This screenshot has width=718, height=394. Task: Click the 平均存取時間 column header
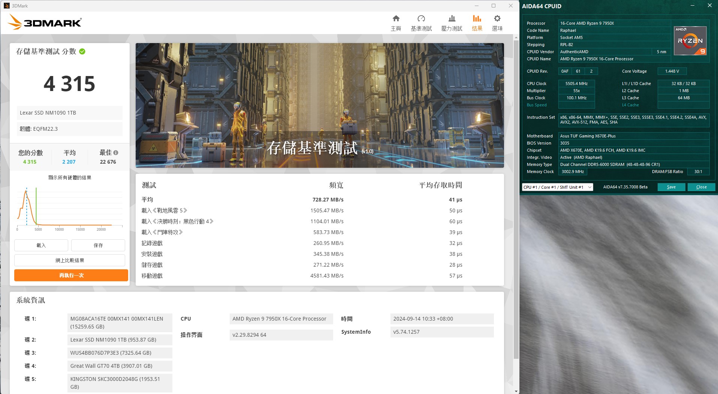tap(440, 185)
